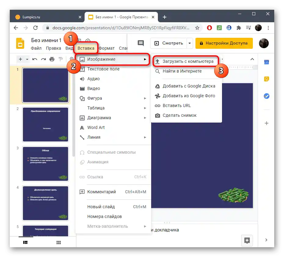Choose Вставить URL option
The height and width of the screenshot is (257, 284).
[186, 105]
